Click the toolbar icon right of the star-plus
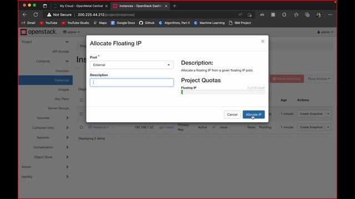 click(x=262, y=15)
